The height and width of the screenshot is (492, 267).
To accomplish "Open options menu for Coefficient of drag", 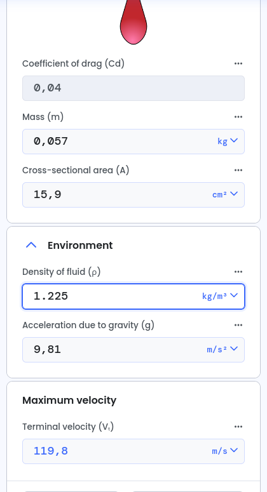I will [238, 63].
